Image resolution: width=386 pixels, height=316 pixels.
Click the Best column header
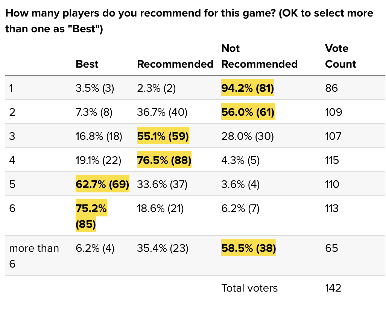[87, 64]
